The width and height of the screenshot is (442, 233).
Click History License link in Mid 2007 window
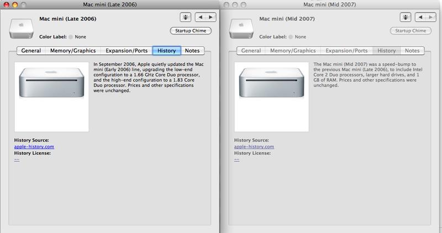pos(237,160)
